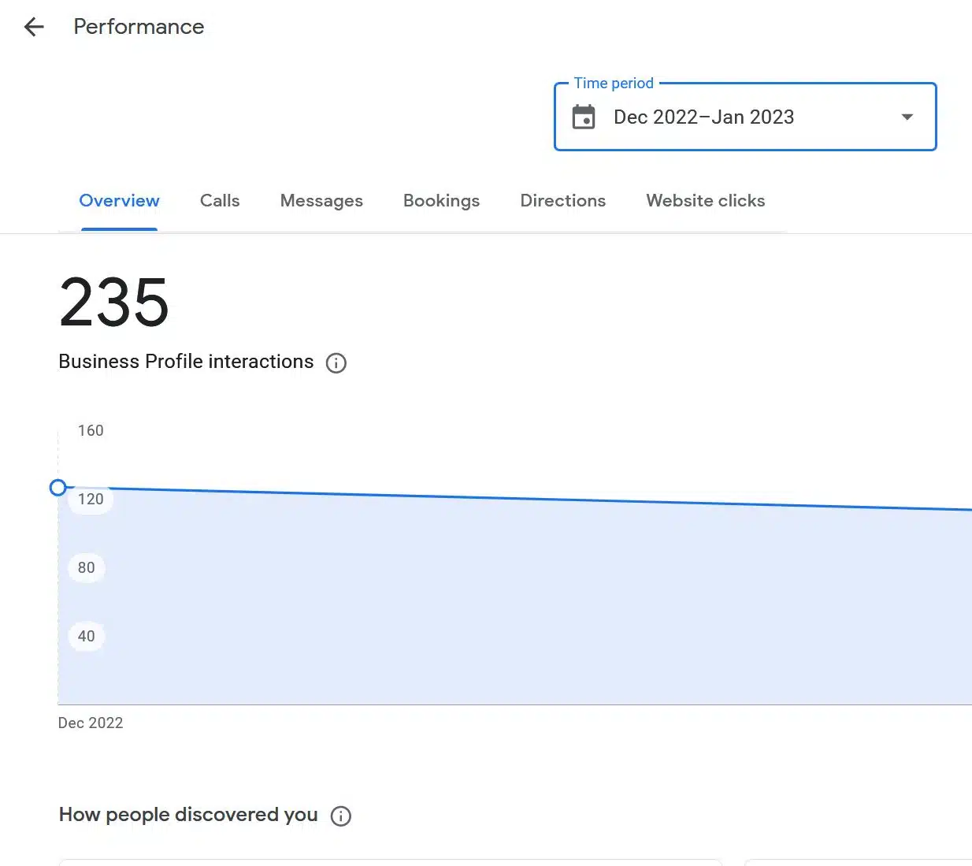Open the Time period dropdown arrow
The height and width of the screenshot is (866, 972).
(907, 117)
